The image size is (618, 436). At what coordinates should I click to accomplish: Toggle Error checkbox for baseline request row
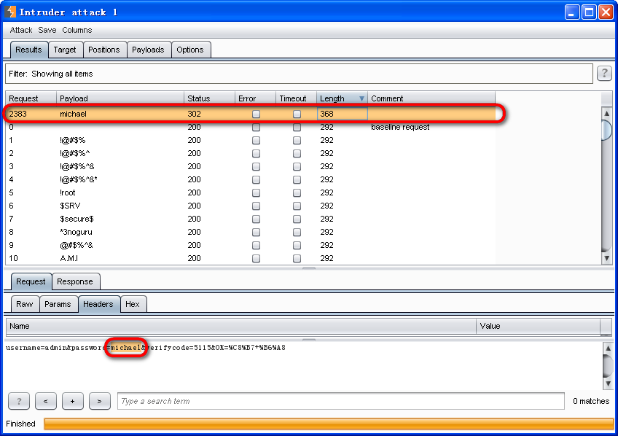click(x=257, y=128)
